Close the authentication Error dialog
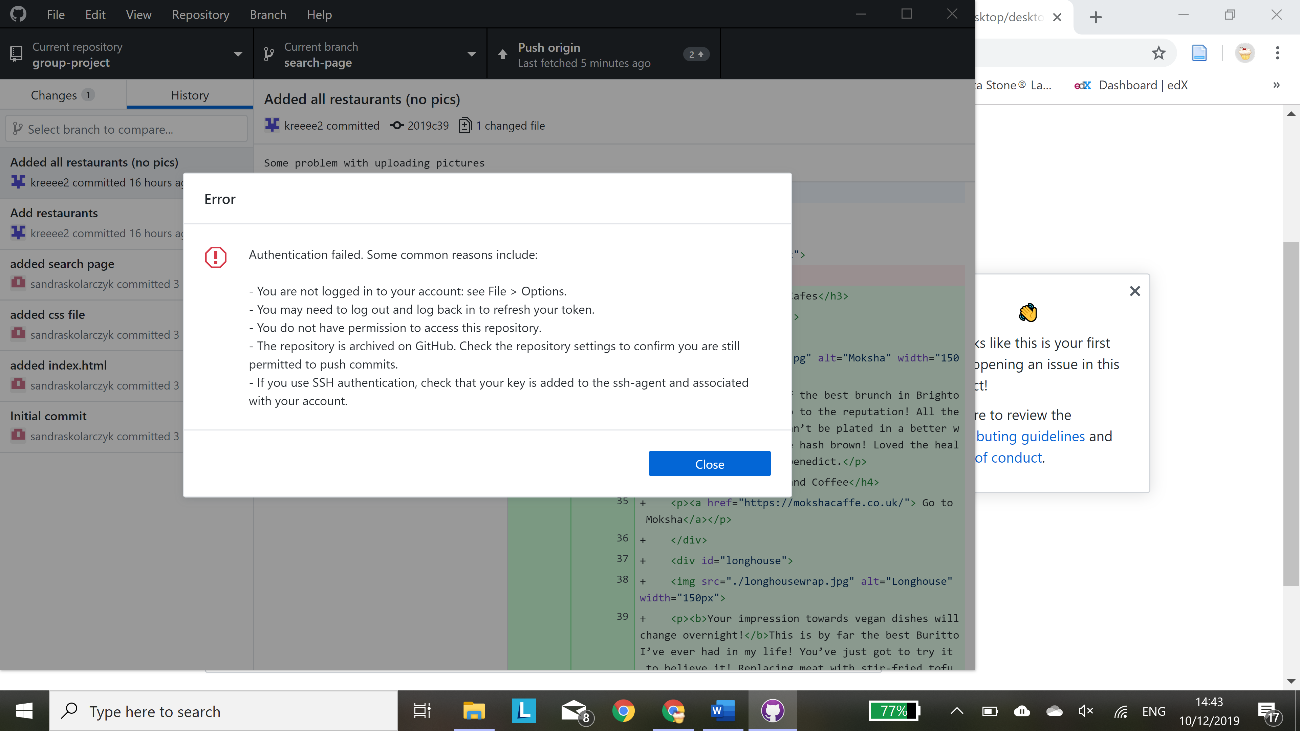1300x731 pixels. [x=710, y=464]
